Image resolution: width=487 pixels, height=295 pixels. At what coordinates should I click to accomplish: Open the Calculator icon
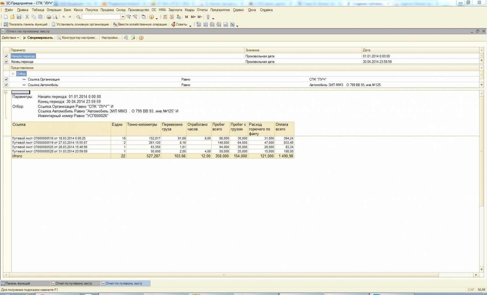pos(165,17)
